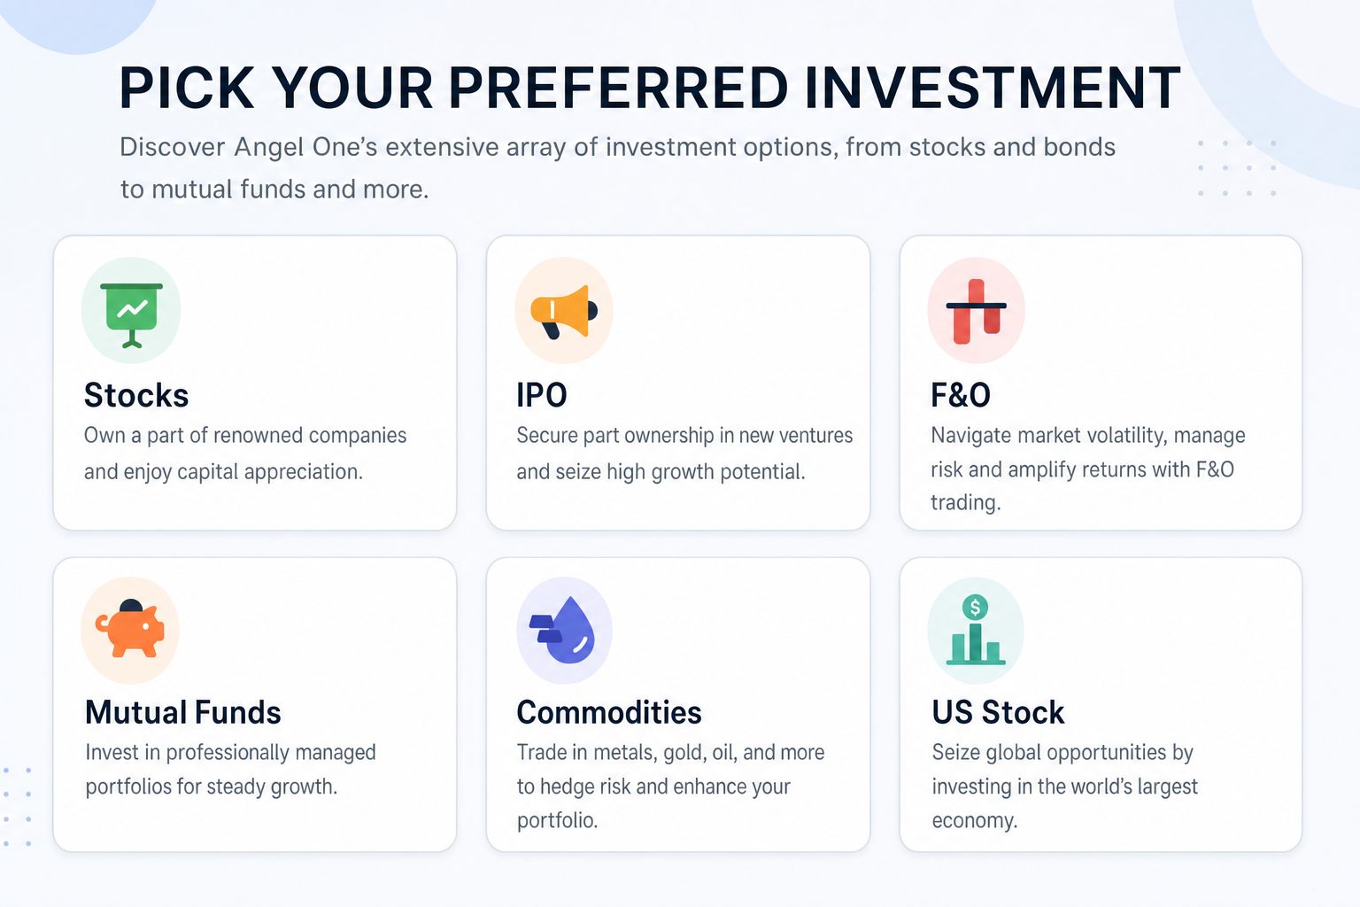The image size is (1360, 907).
Task: Click the blue Commodities oil drop icon
Action: coord(564,631)
